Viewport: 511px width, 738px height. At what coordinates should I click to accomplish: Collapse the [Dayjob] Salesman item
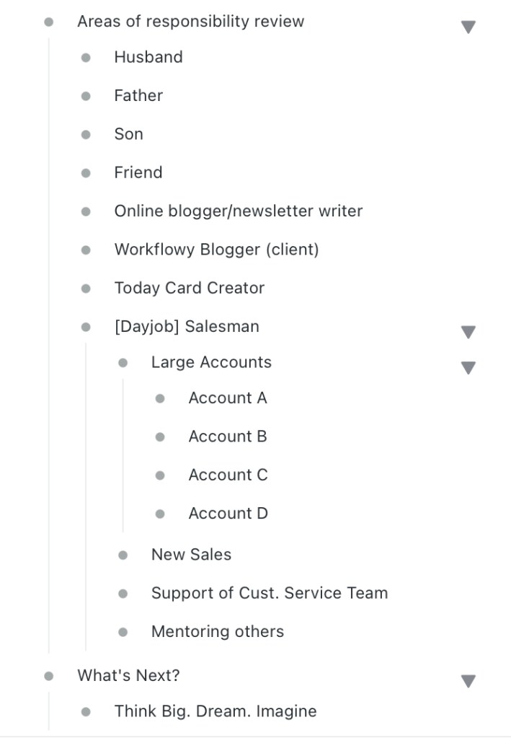[x=468, y=333]
